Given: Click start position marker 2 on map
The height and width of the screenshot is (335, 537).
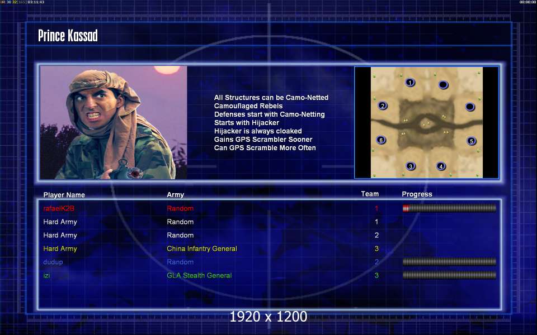Looking at the screenshot, I should tap(383, 106).
